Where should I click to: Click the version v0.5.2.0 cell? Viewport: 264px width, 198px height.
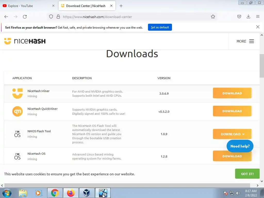pos(164,111)
